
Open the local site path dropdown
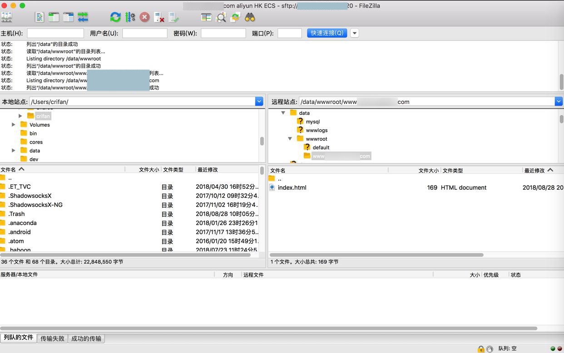tap(259, 102)
